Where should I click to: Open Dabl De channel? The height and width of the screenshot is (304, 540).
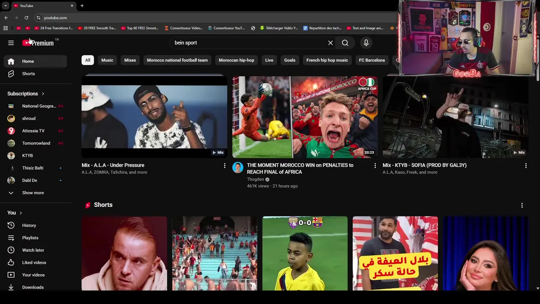(35, 180)
